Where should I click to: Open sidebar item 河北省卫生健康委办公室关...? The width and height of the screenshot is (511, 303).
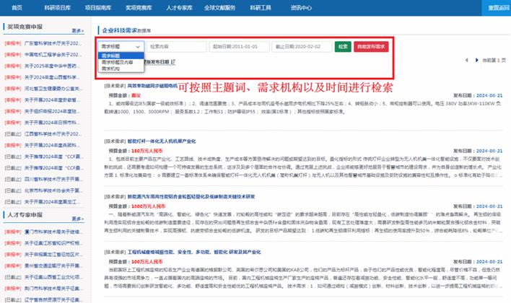click(53, 89)
